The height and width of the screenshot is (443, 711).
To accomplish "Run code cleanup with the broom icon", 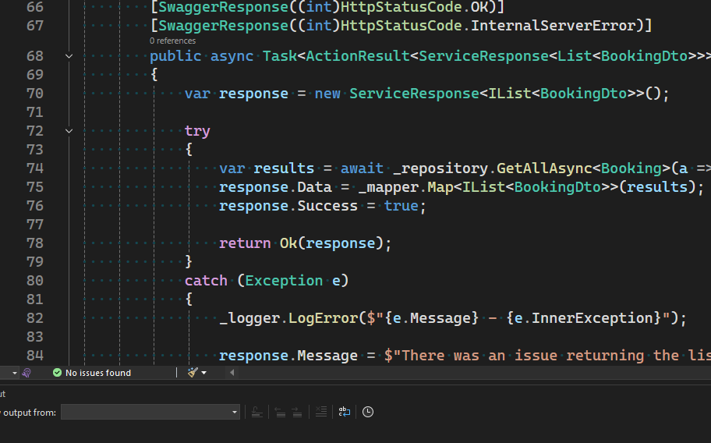I will coord(193,373).
